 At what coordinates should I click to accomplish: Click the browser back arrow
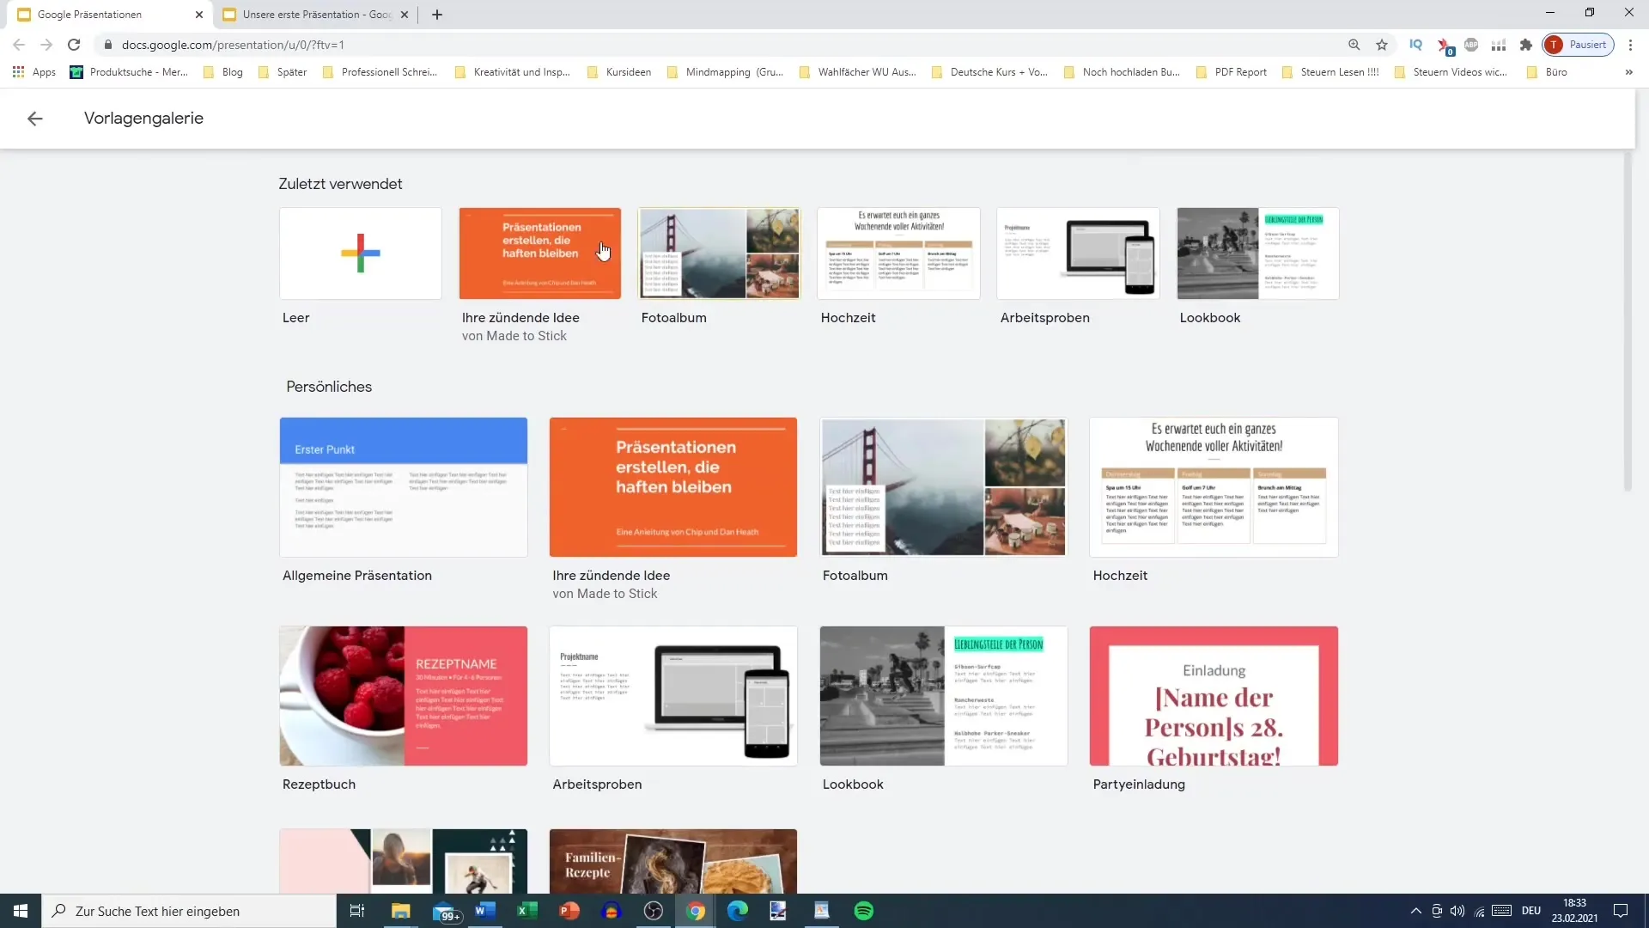pos(19,45)
